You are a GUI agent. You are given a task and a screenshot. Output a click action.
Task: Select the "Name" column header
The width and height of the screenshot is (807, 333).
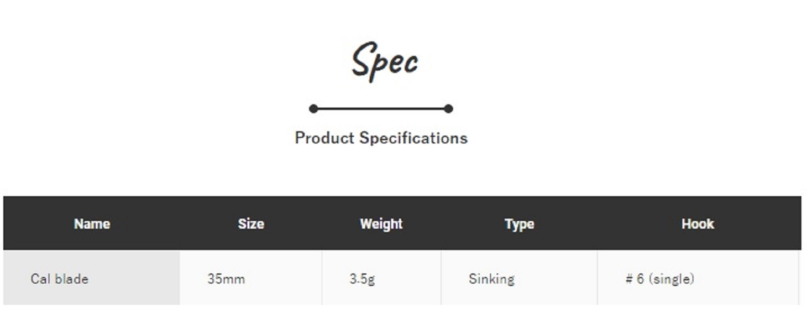(92, 224)
